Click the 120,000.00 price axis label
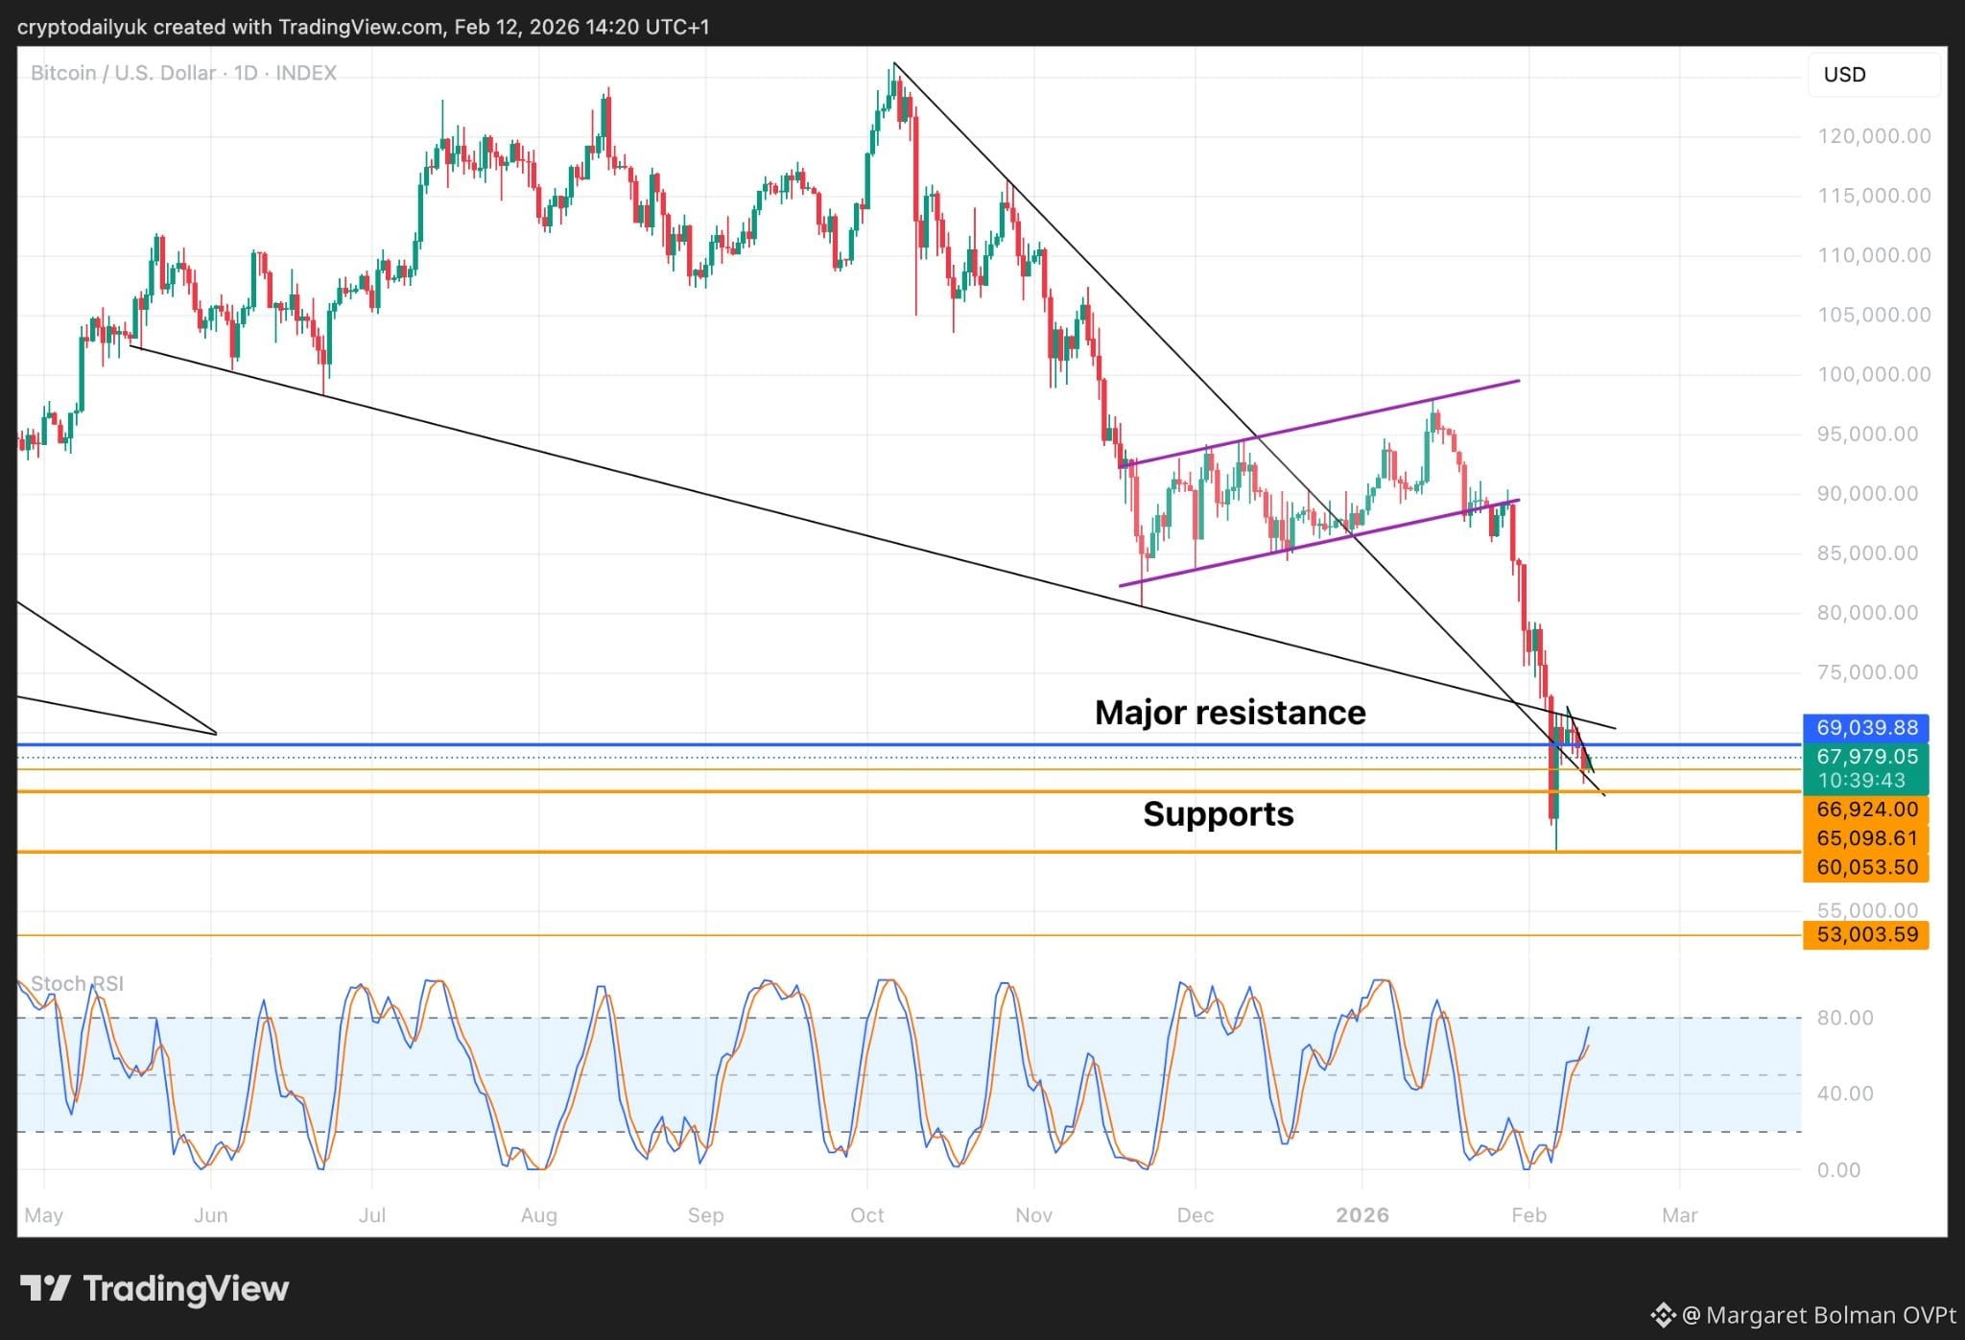The image size is (1965, 1340). tap(1874, 136)
